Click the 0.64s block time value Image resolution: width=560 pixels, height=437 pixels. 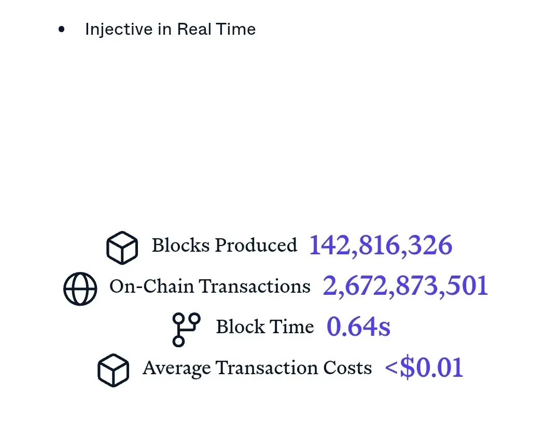(358, 326)
